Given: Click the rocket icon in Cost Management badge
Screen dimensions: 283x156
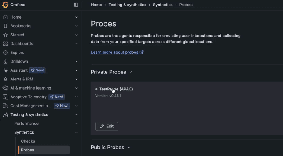Looking at the screenshot, I should (57, 106).
